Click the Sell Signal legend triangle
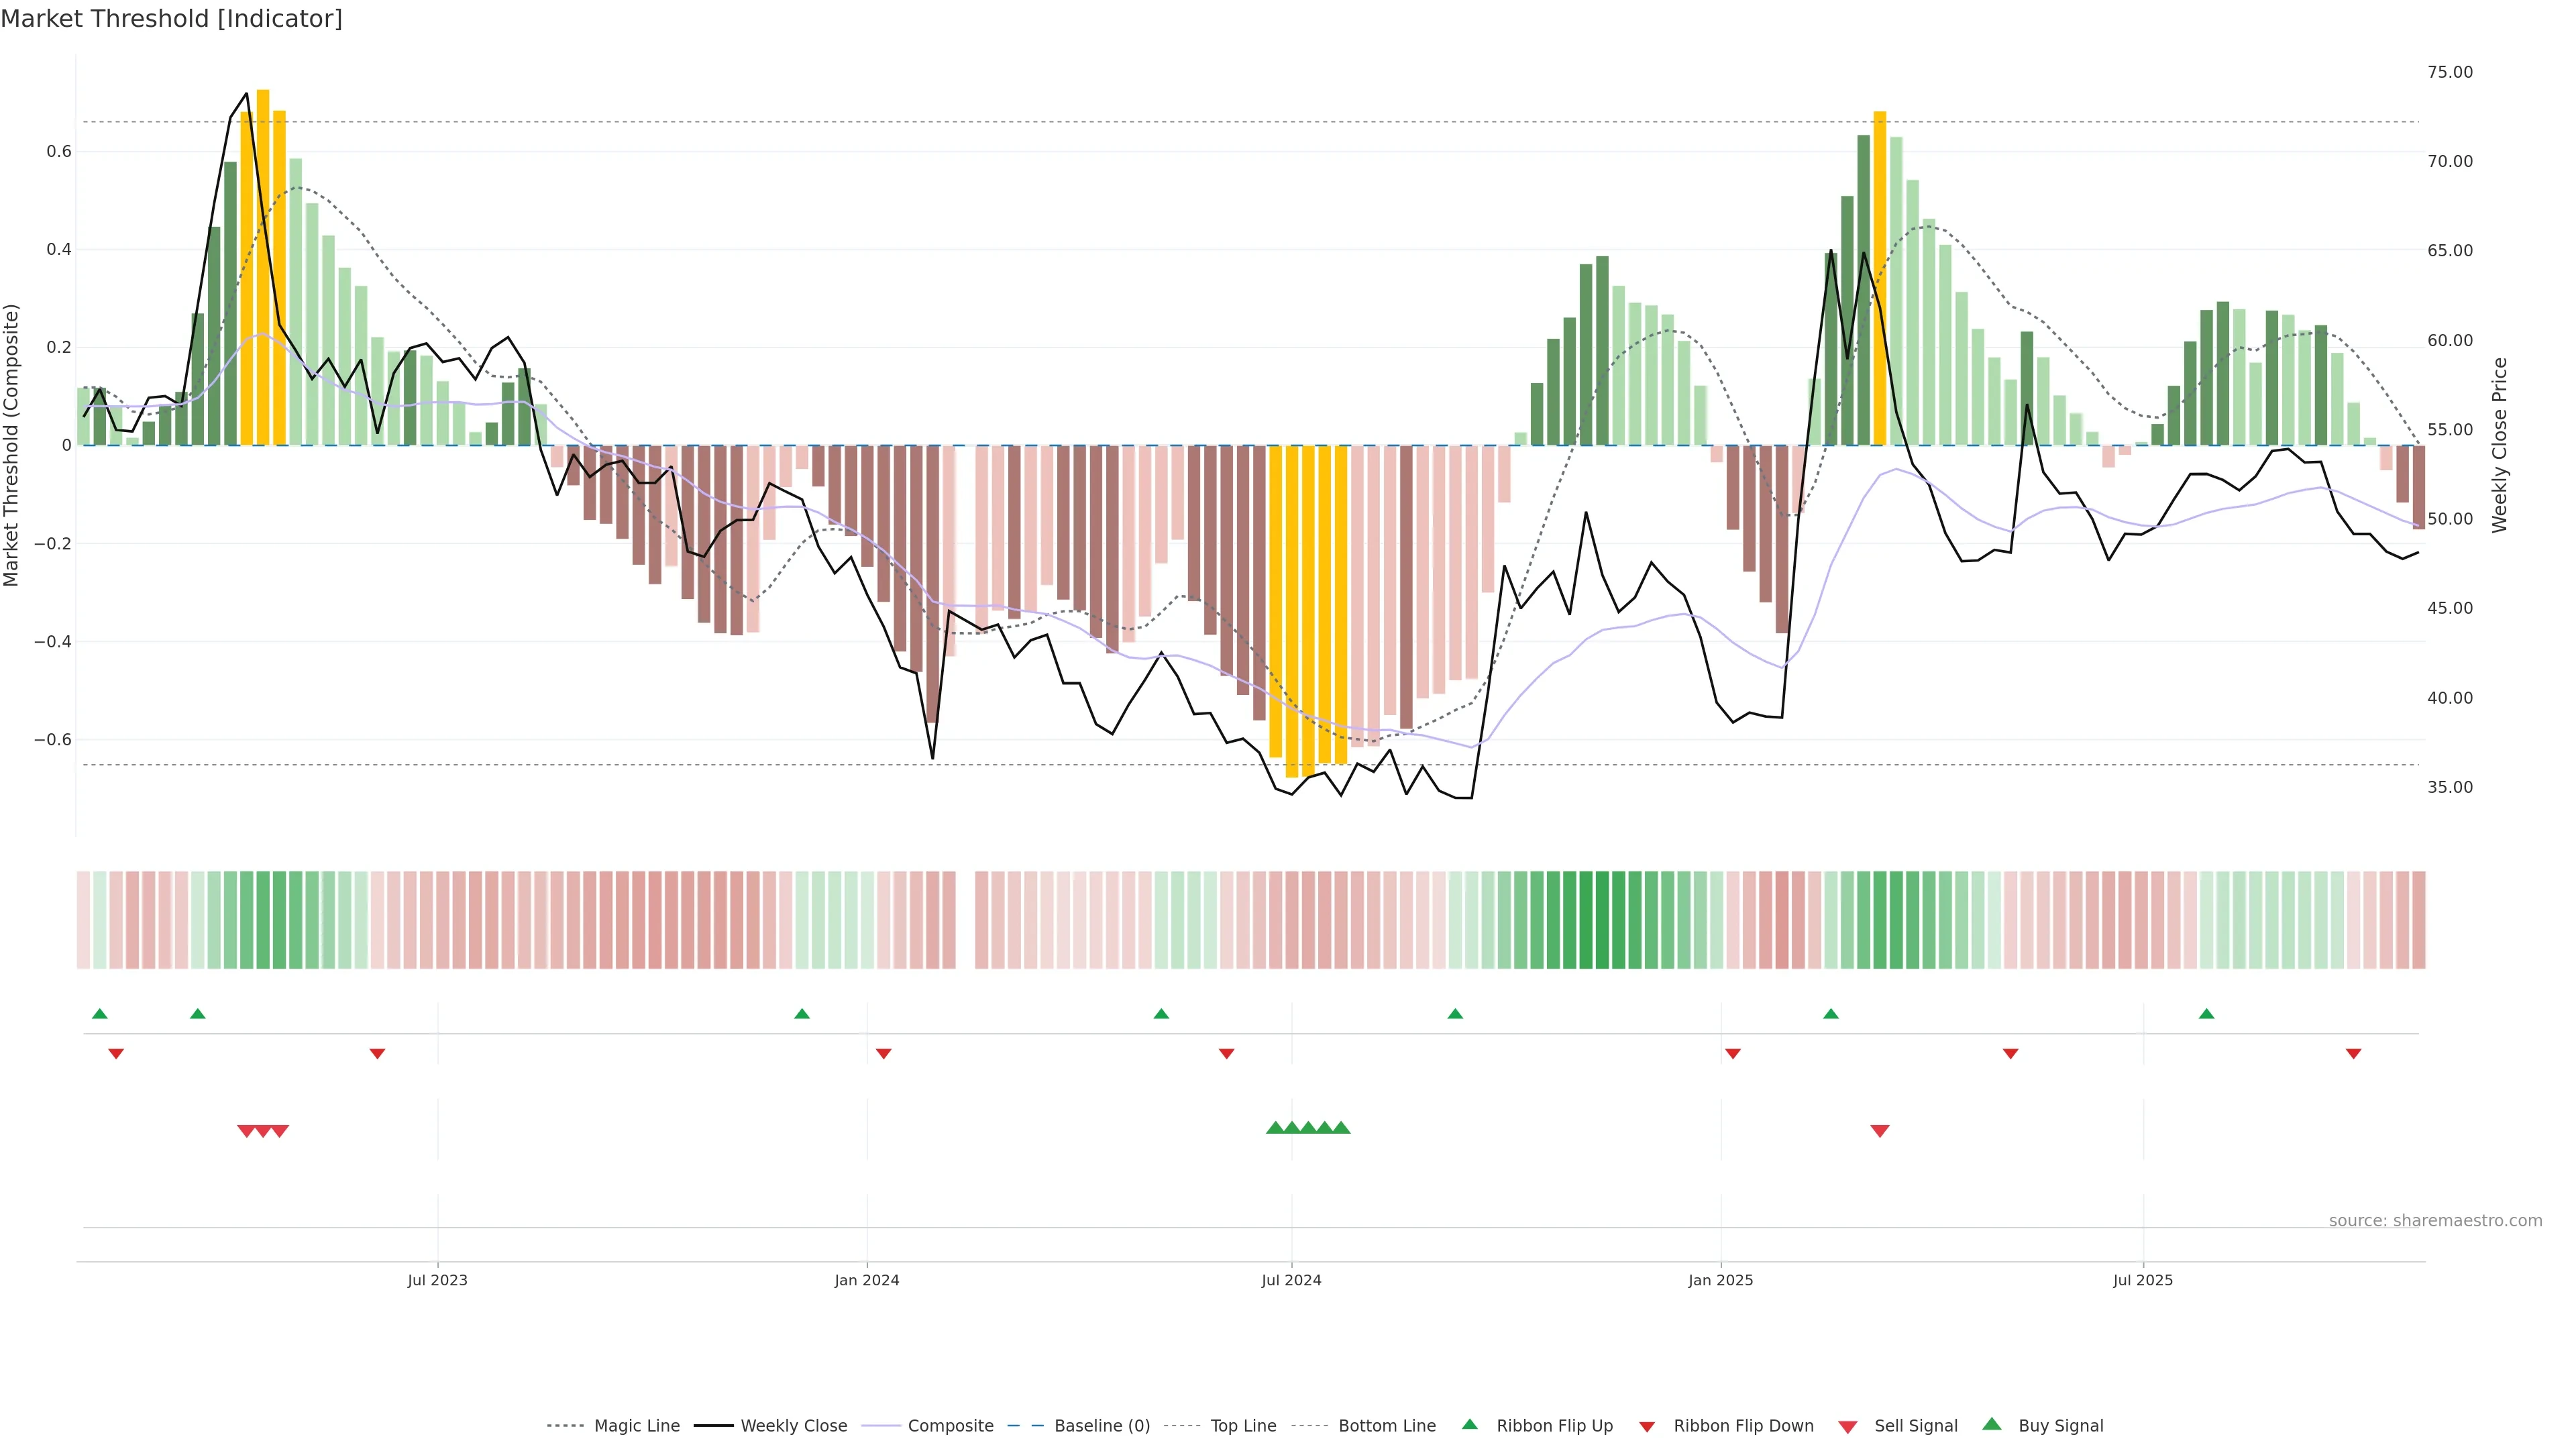Screen dimensions: 2576x1449 [x=1848, y=1427]
